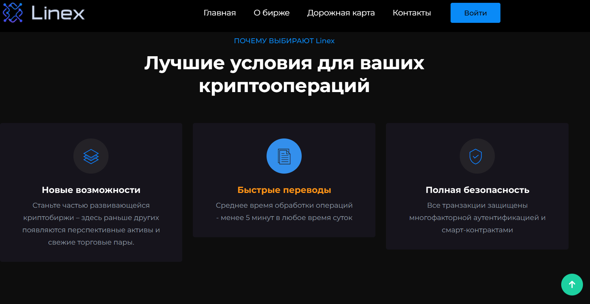Click the green scroll-to-top arrow button
Image resolution: width=590 pixels, height=304 pixels.
tap(572, 285)
